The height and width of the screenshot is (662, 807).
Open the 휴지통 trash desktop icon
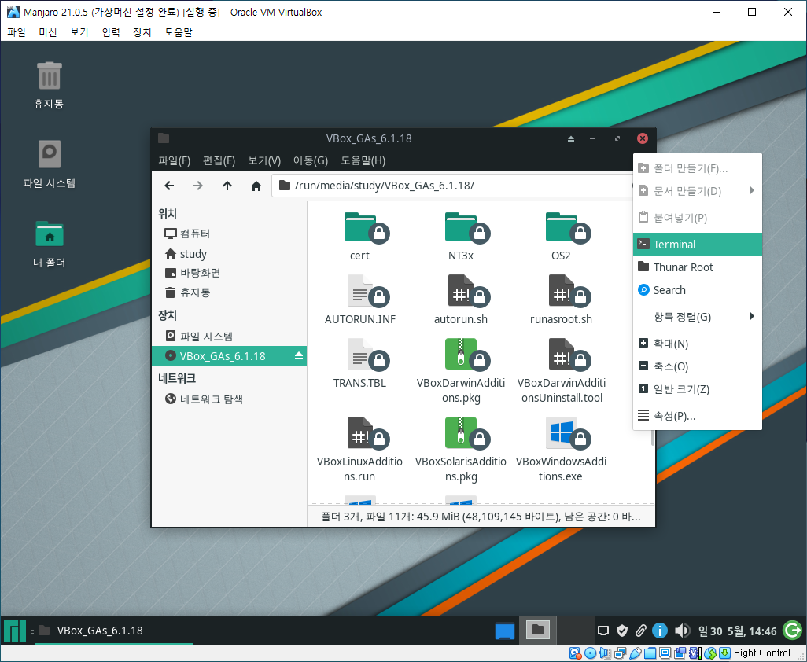point(50,76)
